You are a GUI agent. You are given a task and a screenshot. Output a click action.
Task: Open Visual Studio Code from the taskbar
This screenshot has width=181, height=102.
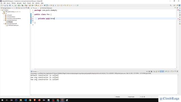pyautogui.click(x=25, y=100)
